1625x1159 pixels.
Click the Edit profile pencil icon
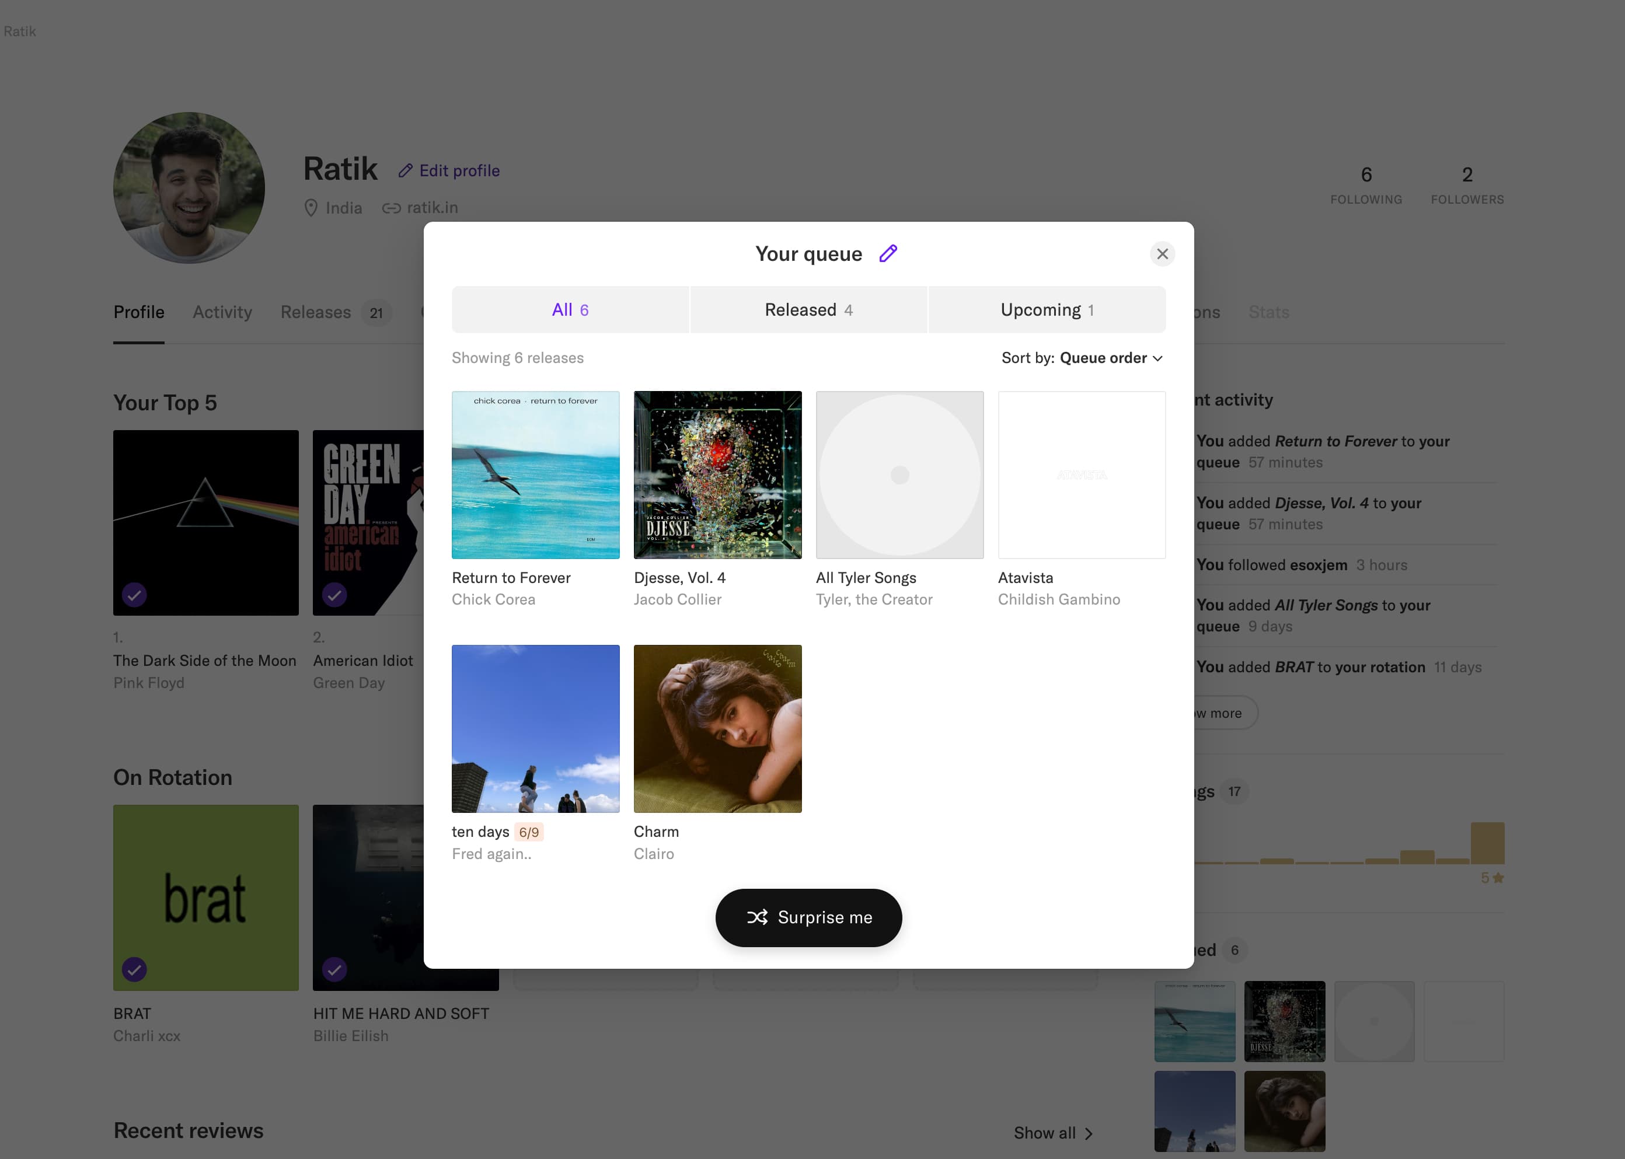pyautogui.click(x=407, y=170)
